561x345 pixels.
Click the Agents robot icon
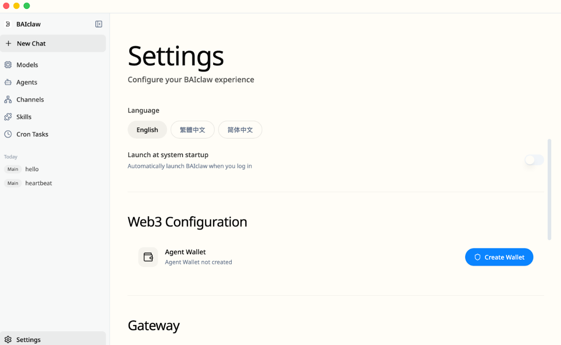point(8,82)
